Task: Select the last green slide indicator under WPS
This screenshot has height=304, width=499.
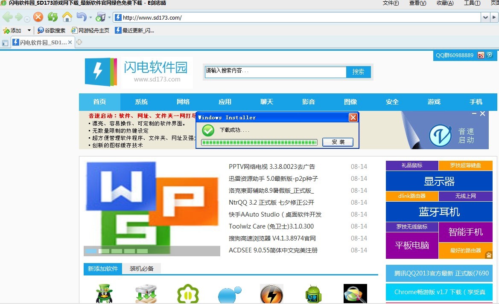Action: pyautogui.click(x=142, y=251)
